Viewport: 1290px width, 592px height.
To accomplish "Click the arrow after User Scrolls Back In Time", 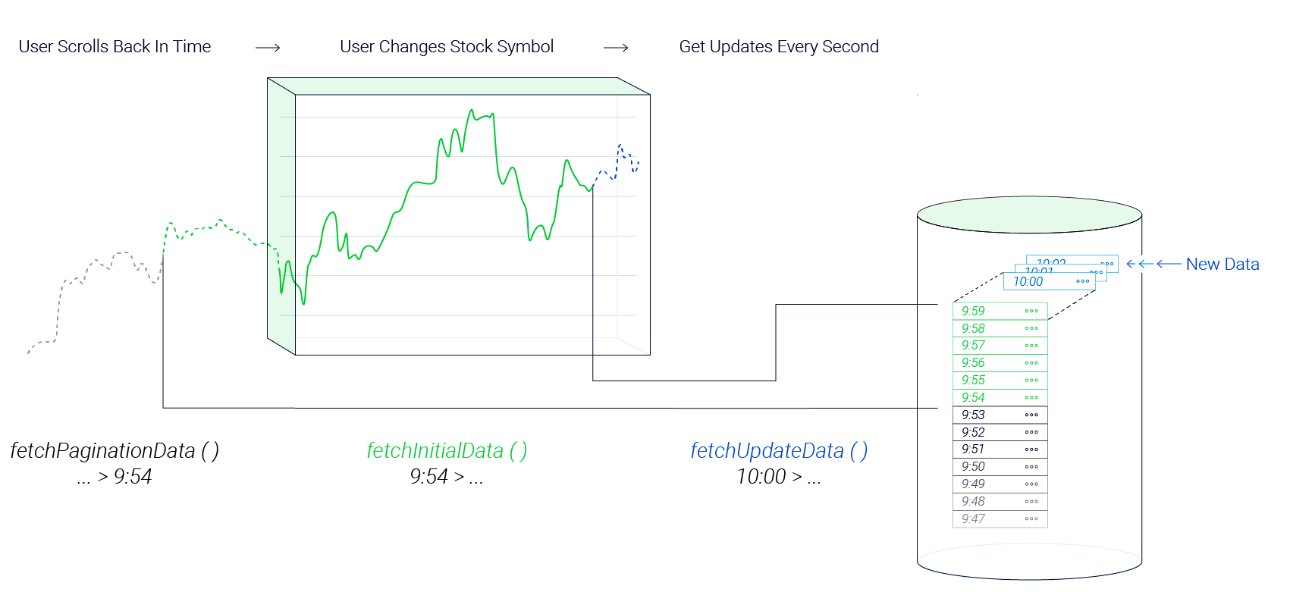I will click(268, 48).
